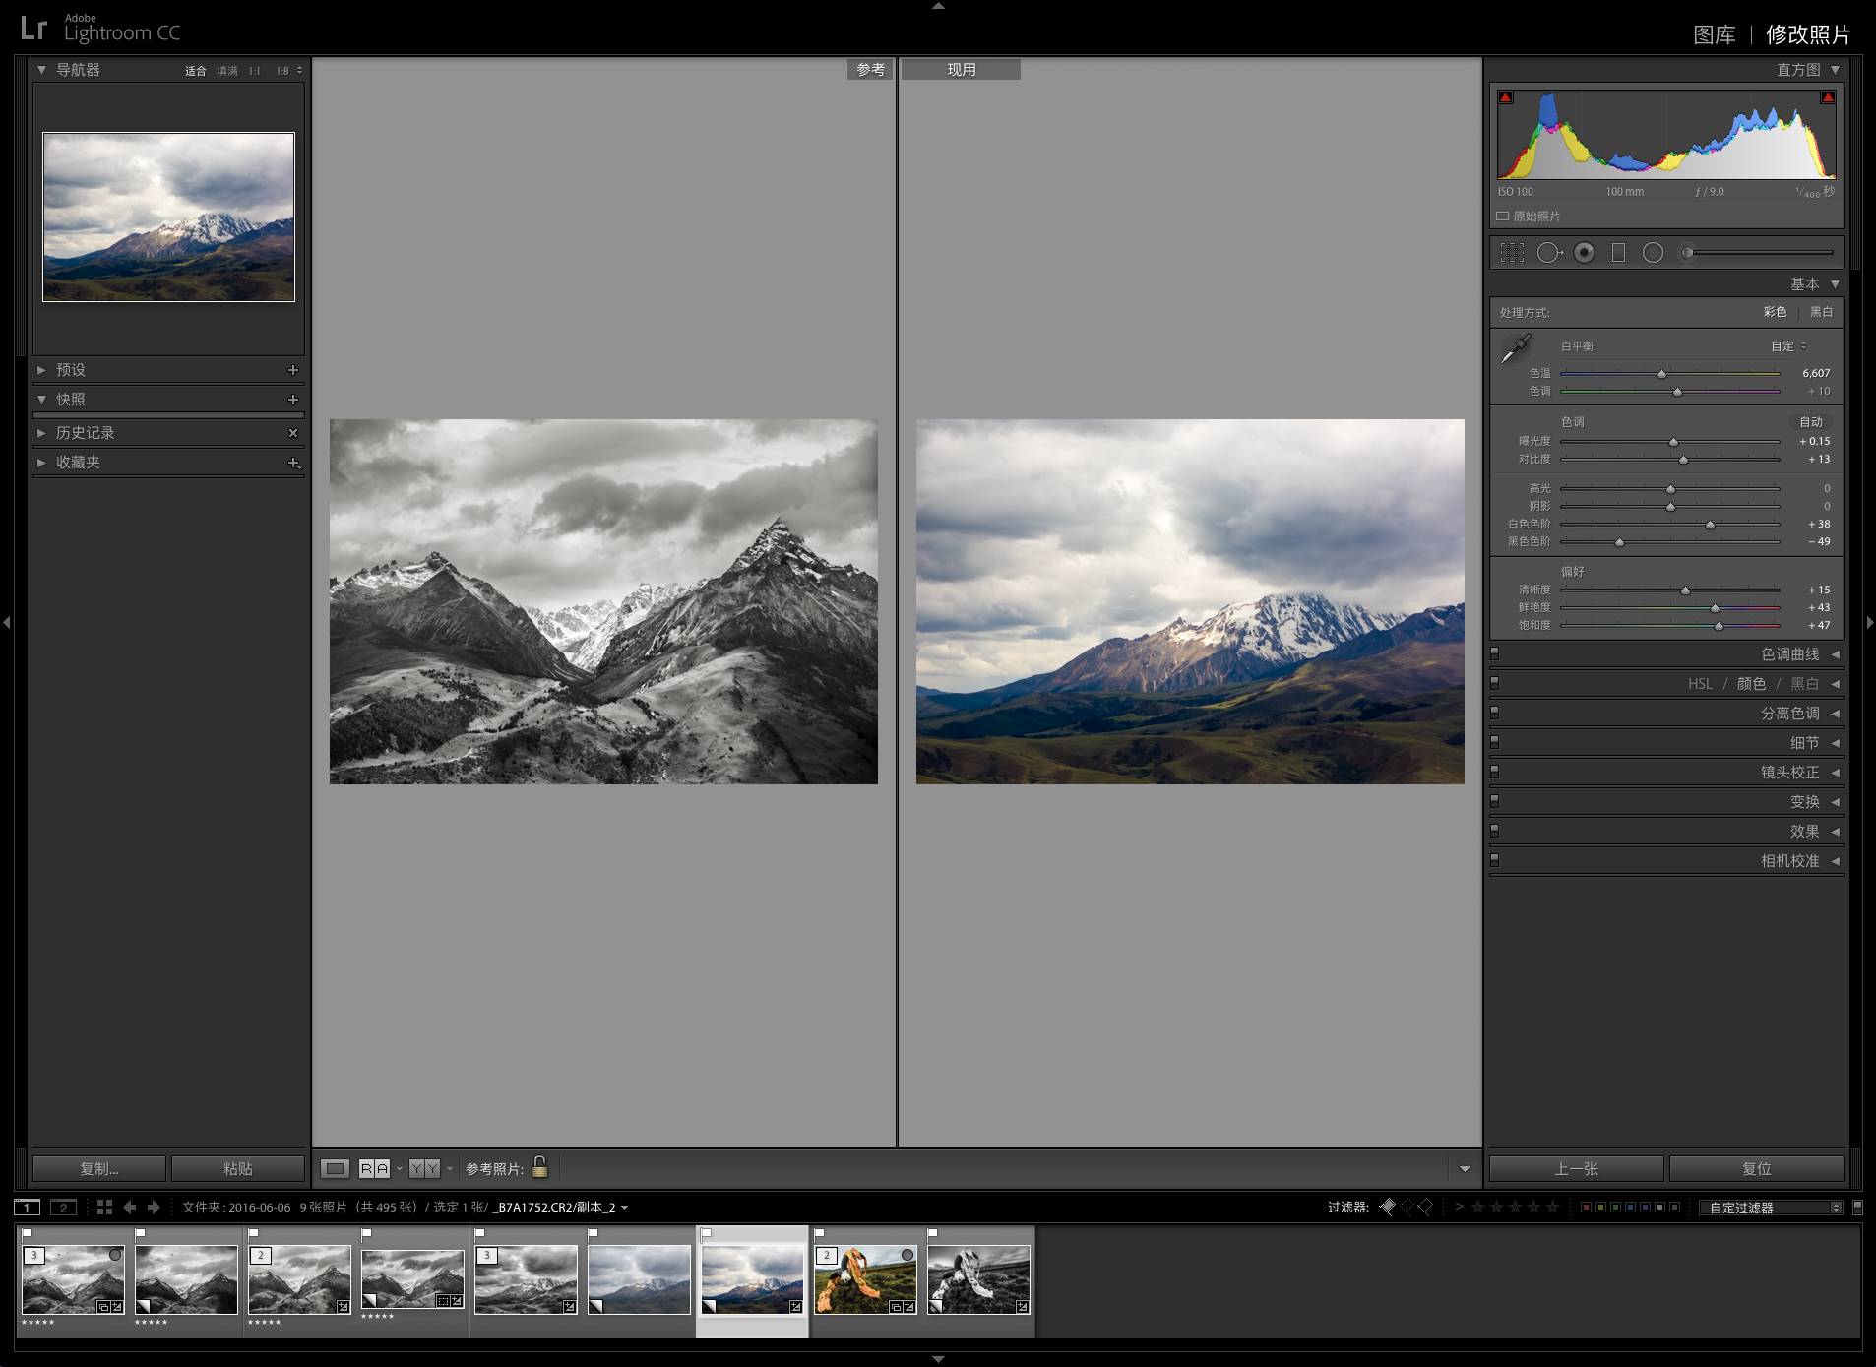Pick the white balance eyedropper
Image resolution: width=1876 pixels, height=1367 pixels.
[1516, 348]
